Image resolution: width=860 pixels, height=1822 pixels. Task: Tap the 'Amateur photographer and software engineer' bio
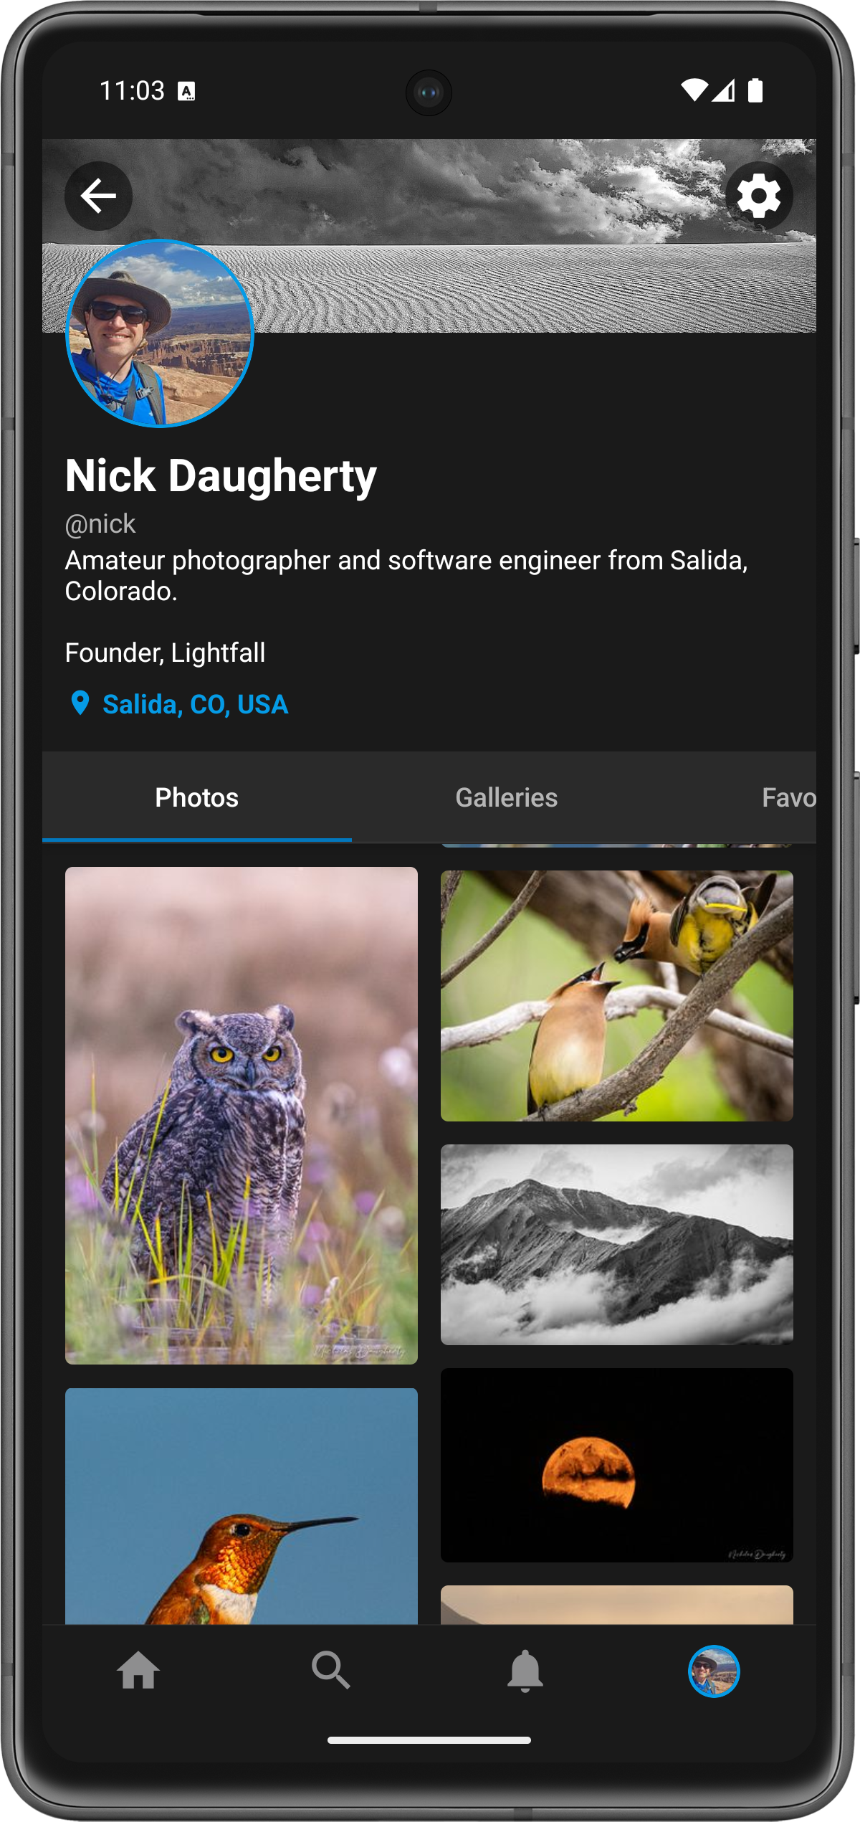[406, 576]
